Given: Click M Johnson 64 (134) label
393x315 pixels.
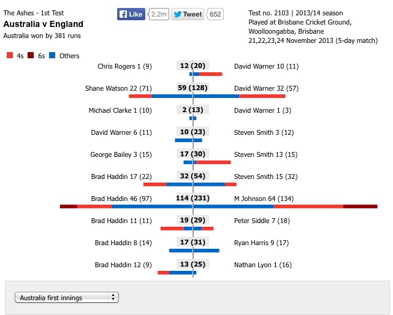Looking at the screenshot, I should (x=264, y=199).
